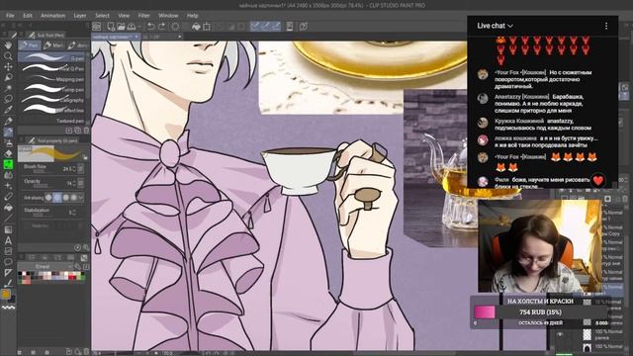Image resolution: width=633 pixels, height=356 pixels.
Task: Click the Open file folder icon
Action: coord(121,27)
